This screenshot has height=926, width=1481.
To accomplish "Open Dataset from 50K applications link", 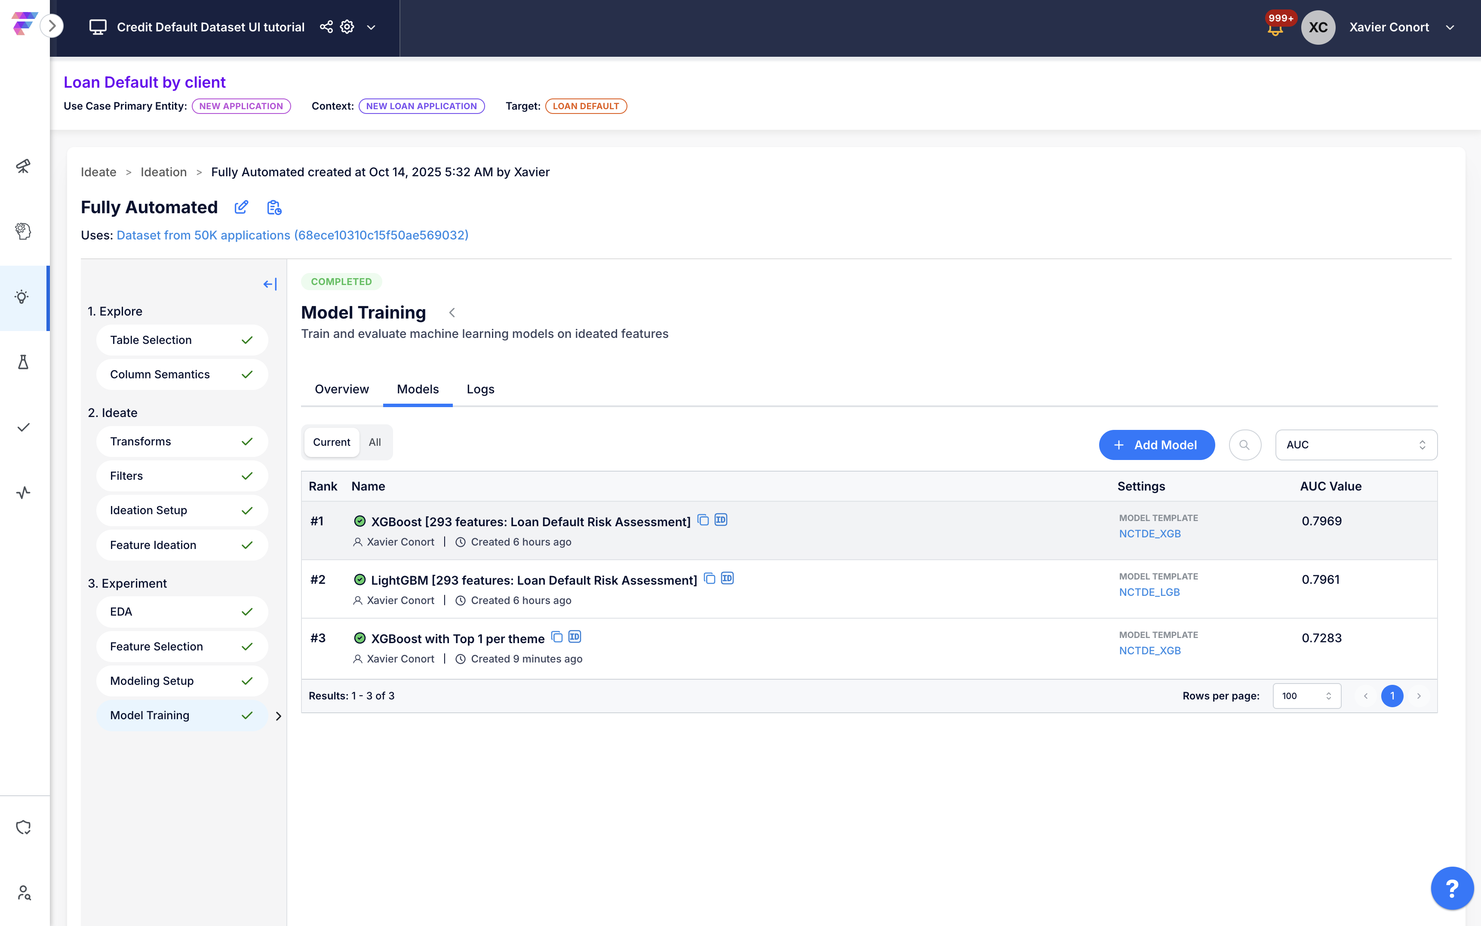I will tap(292, 235).
